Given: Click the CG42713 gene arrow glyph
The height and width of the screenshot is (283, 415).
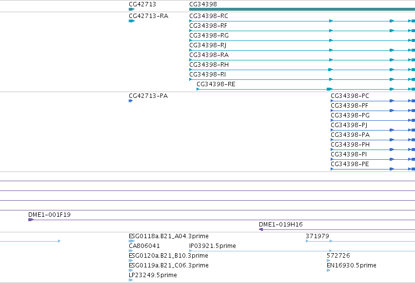Looking at the screenshot, I should click(132, 9).
